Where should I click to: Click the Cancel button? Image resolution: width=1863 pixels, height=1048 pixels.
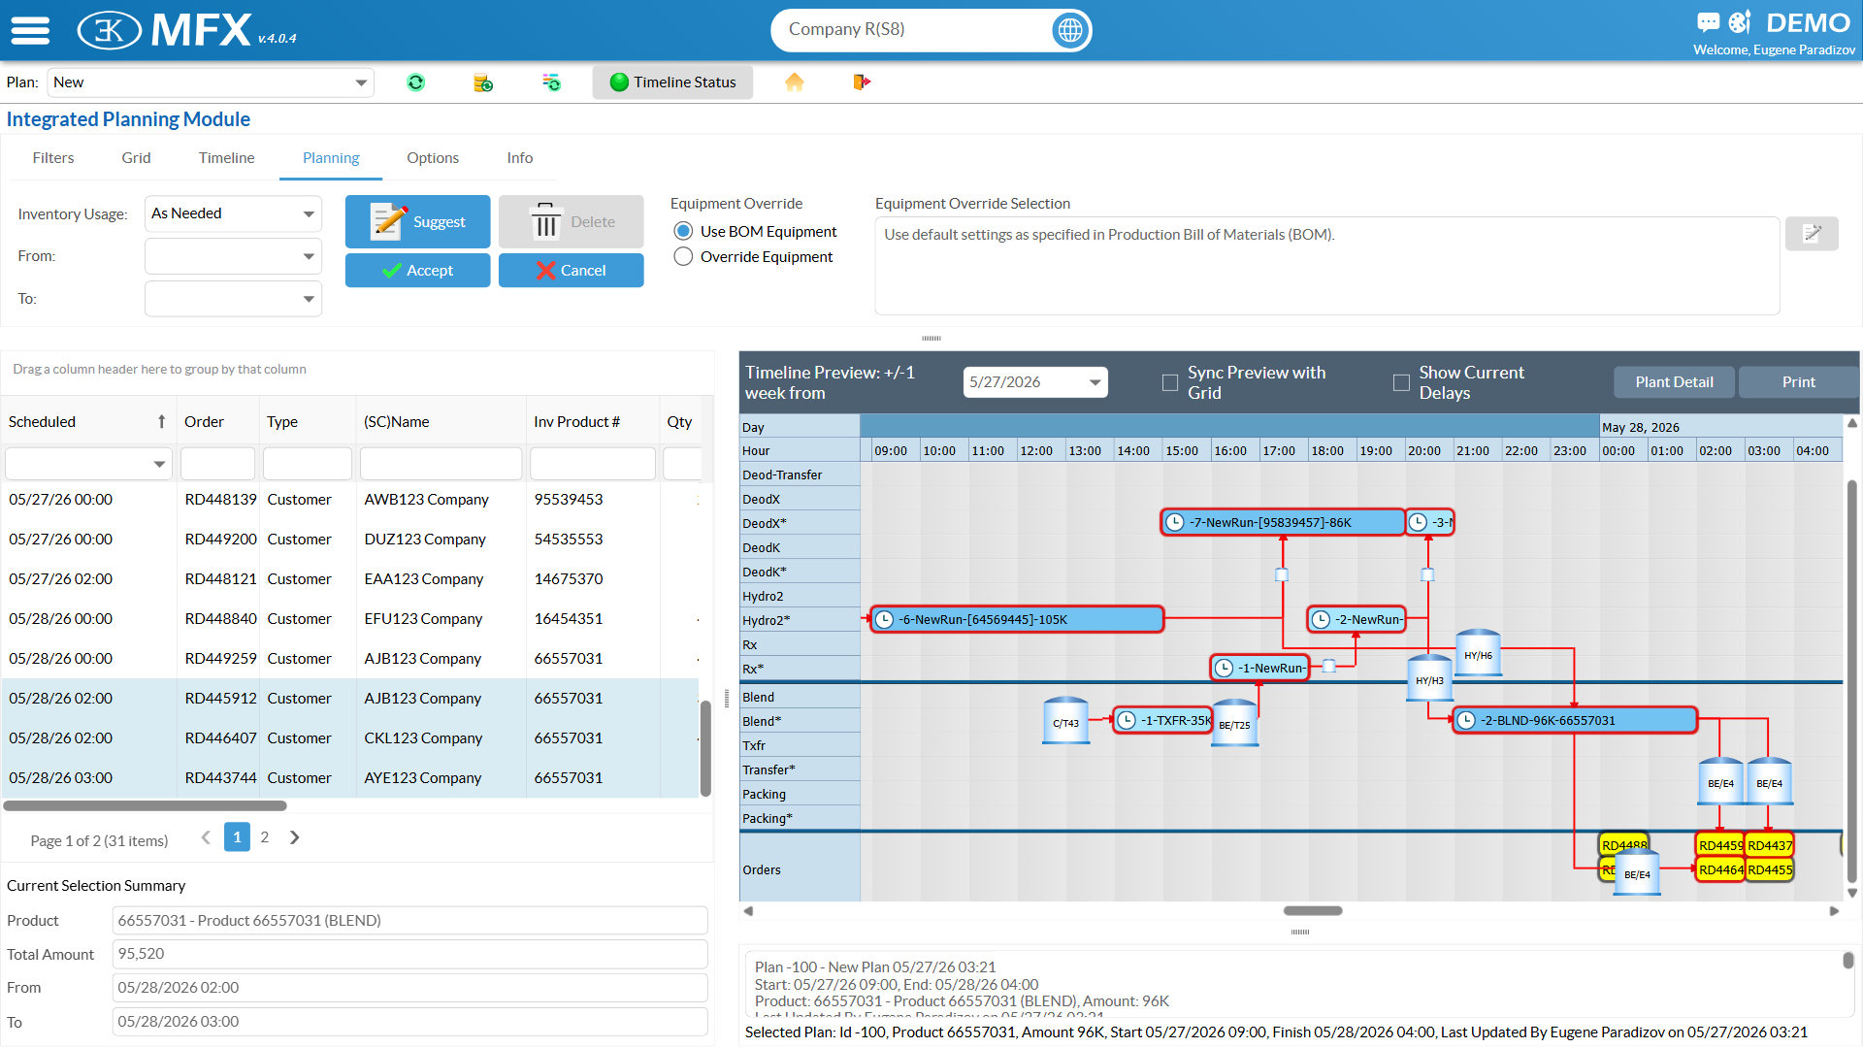572,270
